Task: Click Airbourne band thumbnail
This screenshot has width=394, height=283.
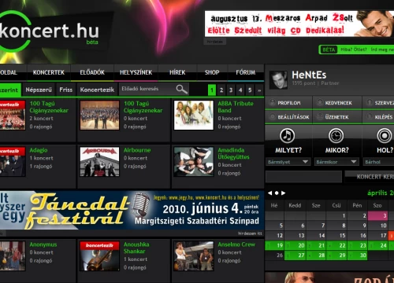Action: tap(99, 161)
